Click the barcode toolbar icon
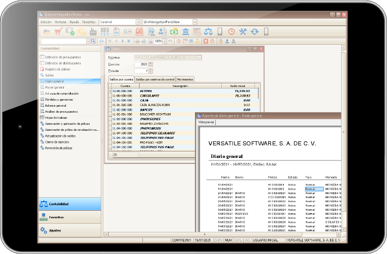Viewport: 387px width, 254px height. [x=104, y=32]
